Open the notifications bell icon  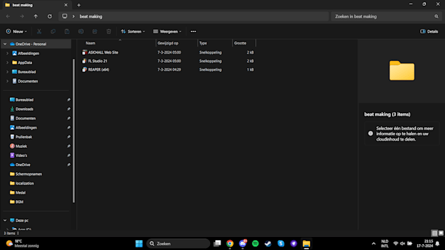click(x=437, y=243)
